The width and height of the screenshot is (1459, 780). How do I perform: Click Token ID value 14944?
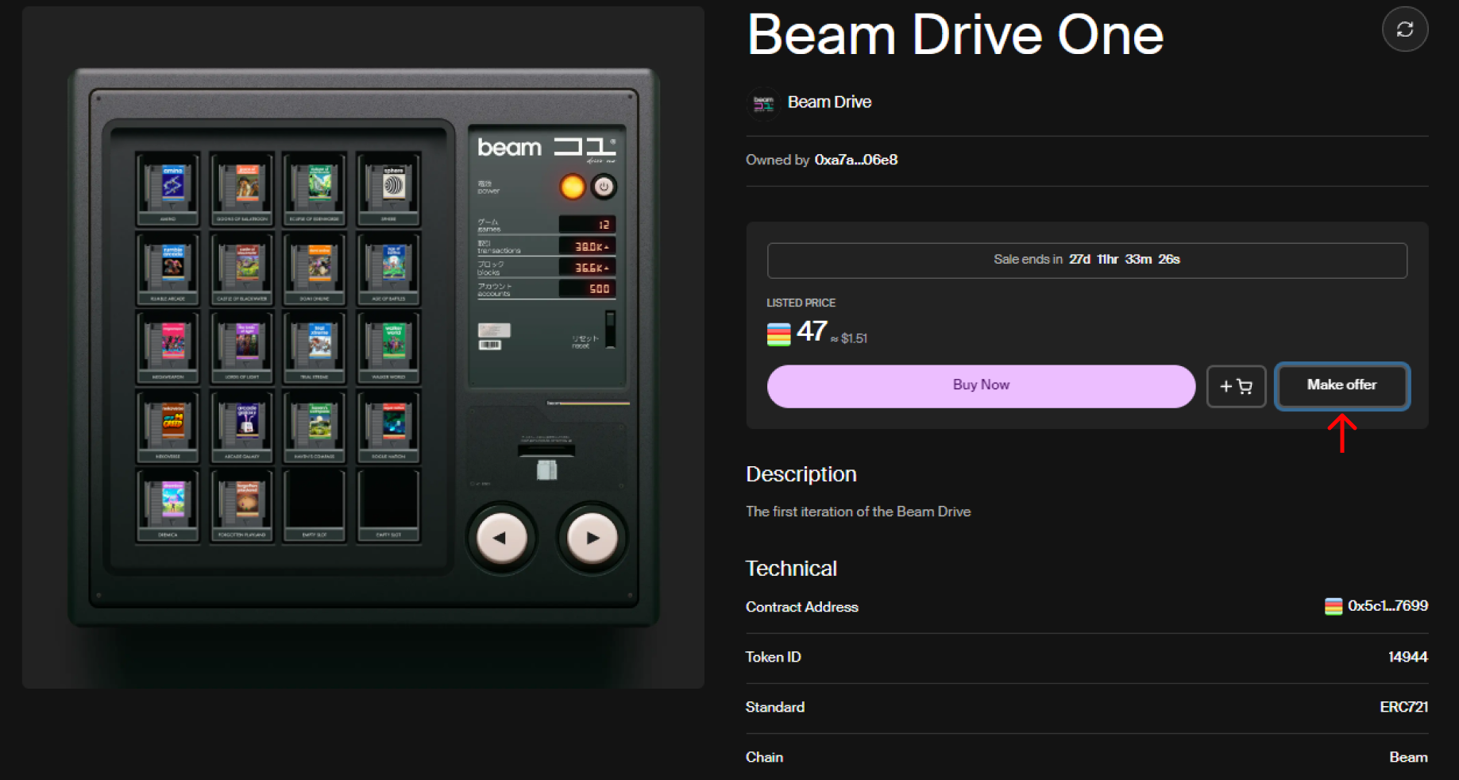pyautogui.click(x=1407, y=657)
